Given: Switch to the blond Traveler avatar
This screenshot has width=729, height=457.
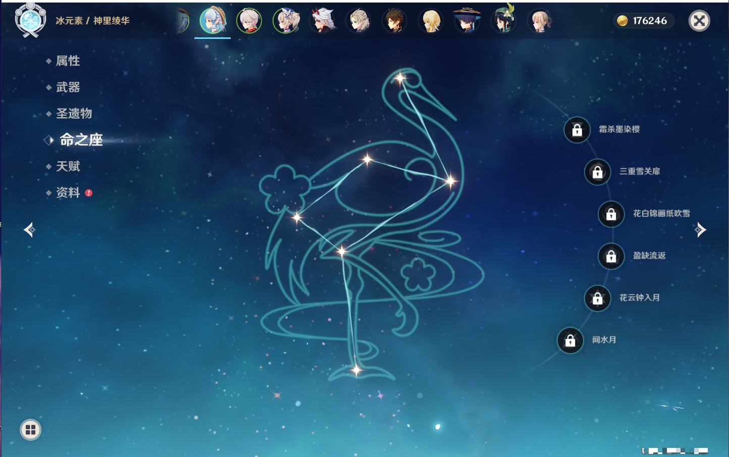Looking at the screenshot, I should (431, 21).
